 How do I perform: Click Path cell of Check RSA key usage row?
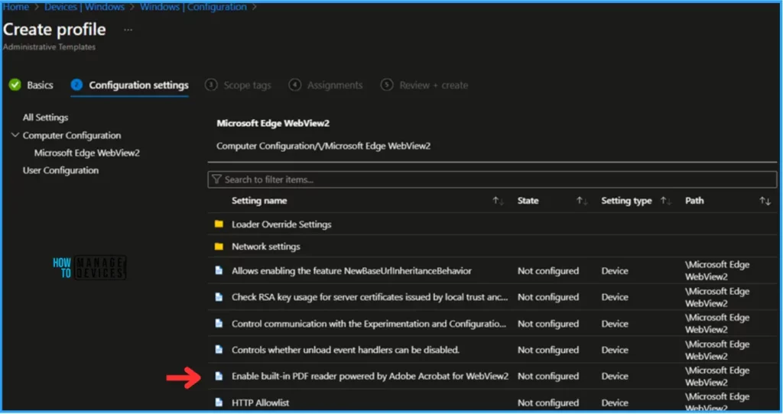pyautogui.click(x=717, y=297)
